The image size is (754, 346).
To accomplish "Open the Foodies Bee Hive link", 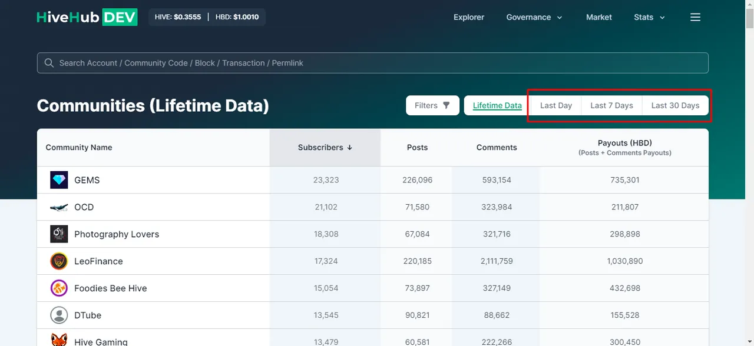I will (x=111, y=288).
